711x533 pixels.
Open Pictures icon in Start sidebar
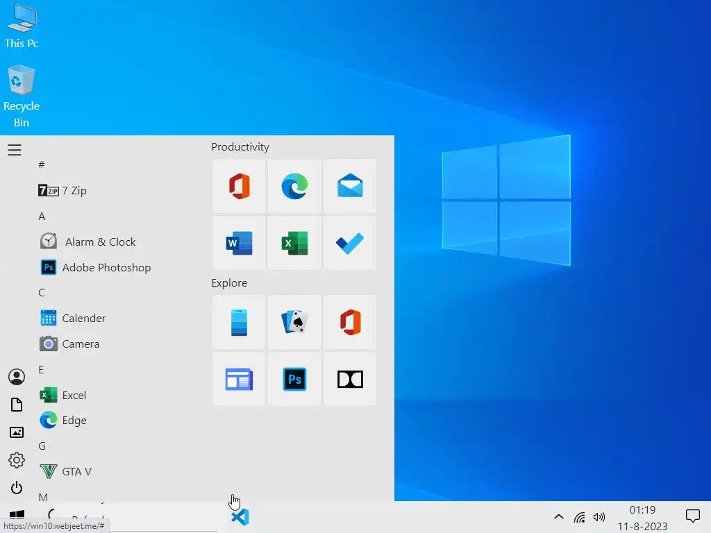coord(17,432)
